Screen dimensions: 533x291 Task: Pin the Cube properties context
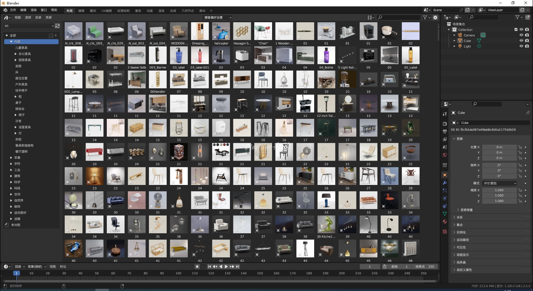[527, 113]
